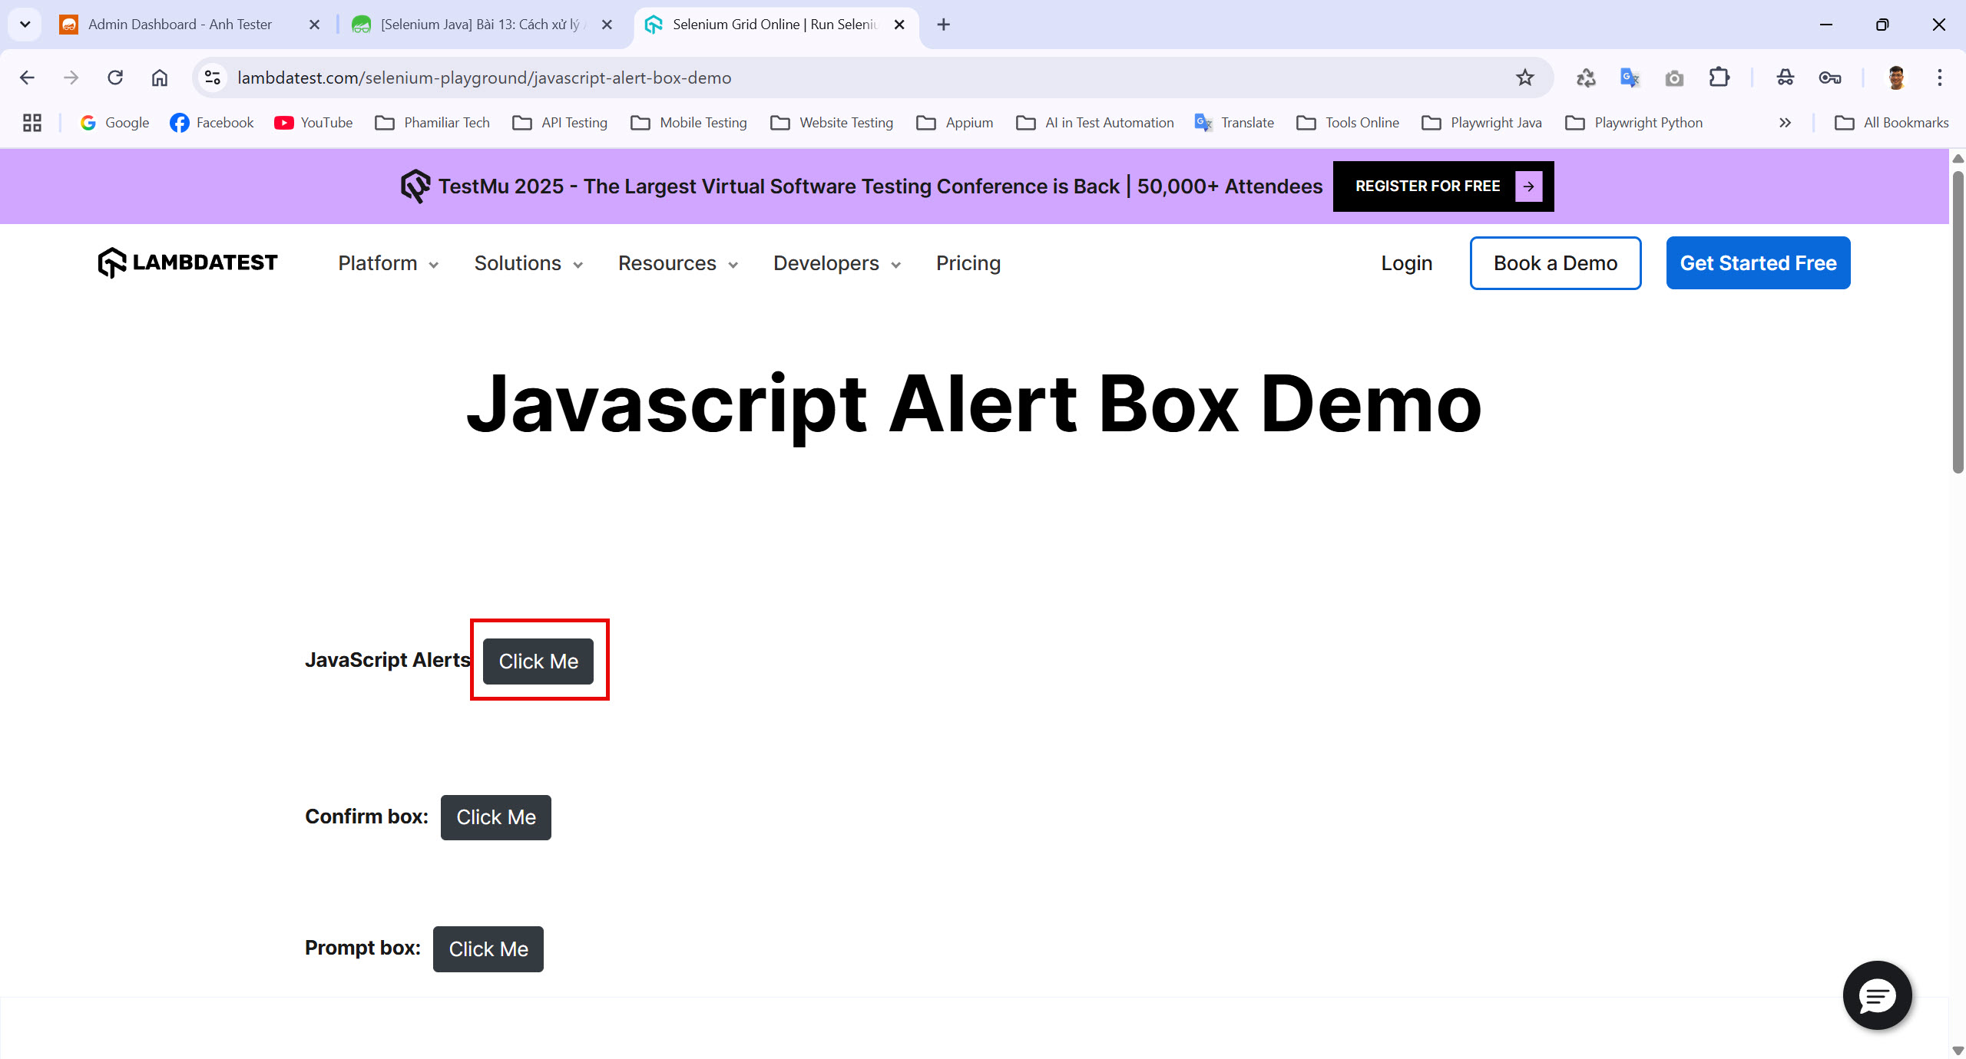Open the apps grid icon in bookmarks bar

pos(32,123)
